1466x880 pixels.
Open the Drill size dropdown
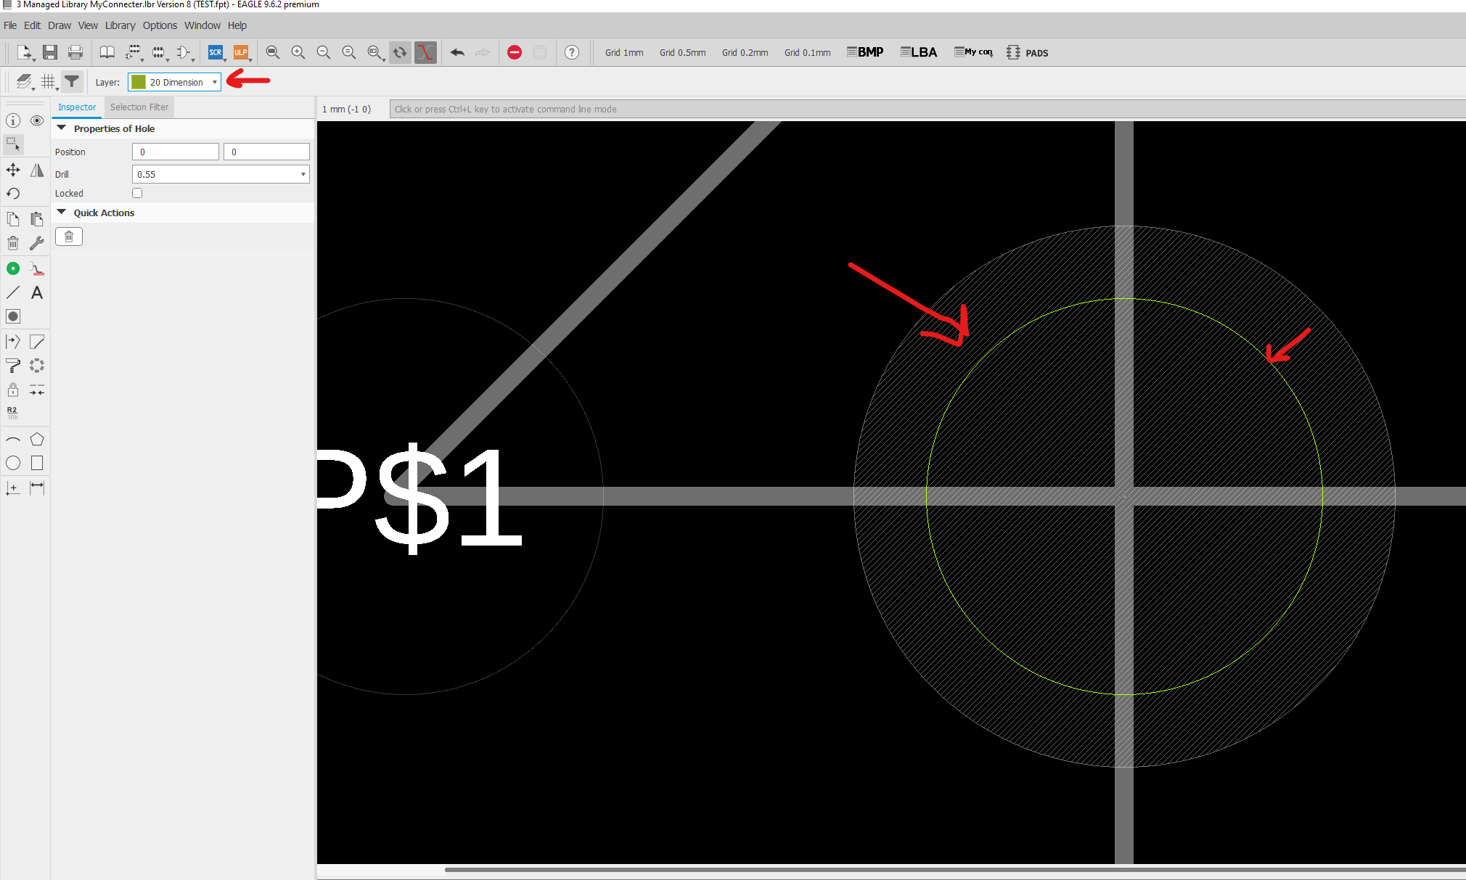pyautogui.click(x=302, y=173)
